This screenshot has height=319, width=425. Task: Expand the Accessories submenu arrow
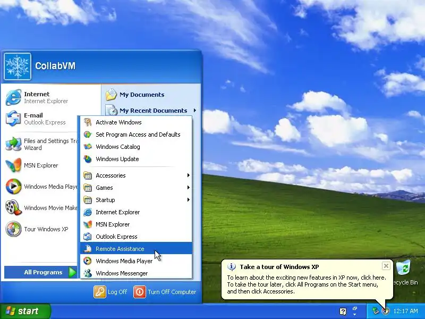click(189, 175)
